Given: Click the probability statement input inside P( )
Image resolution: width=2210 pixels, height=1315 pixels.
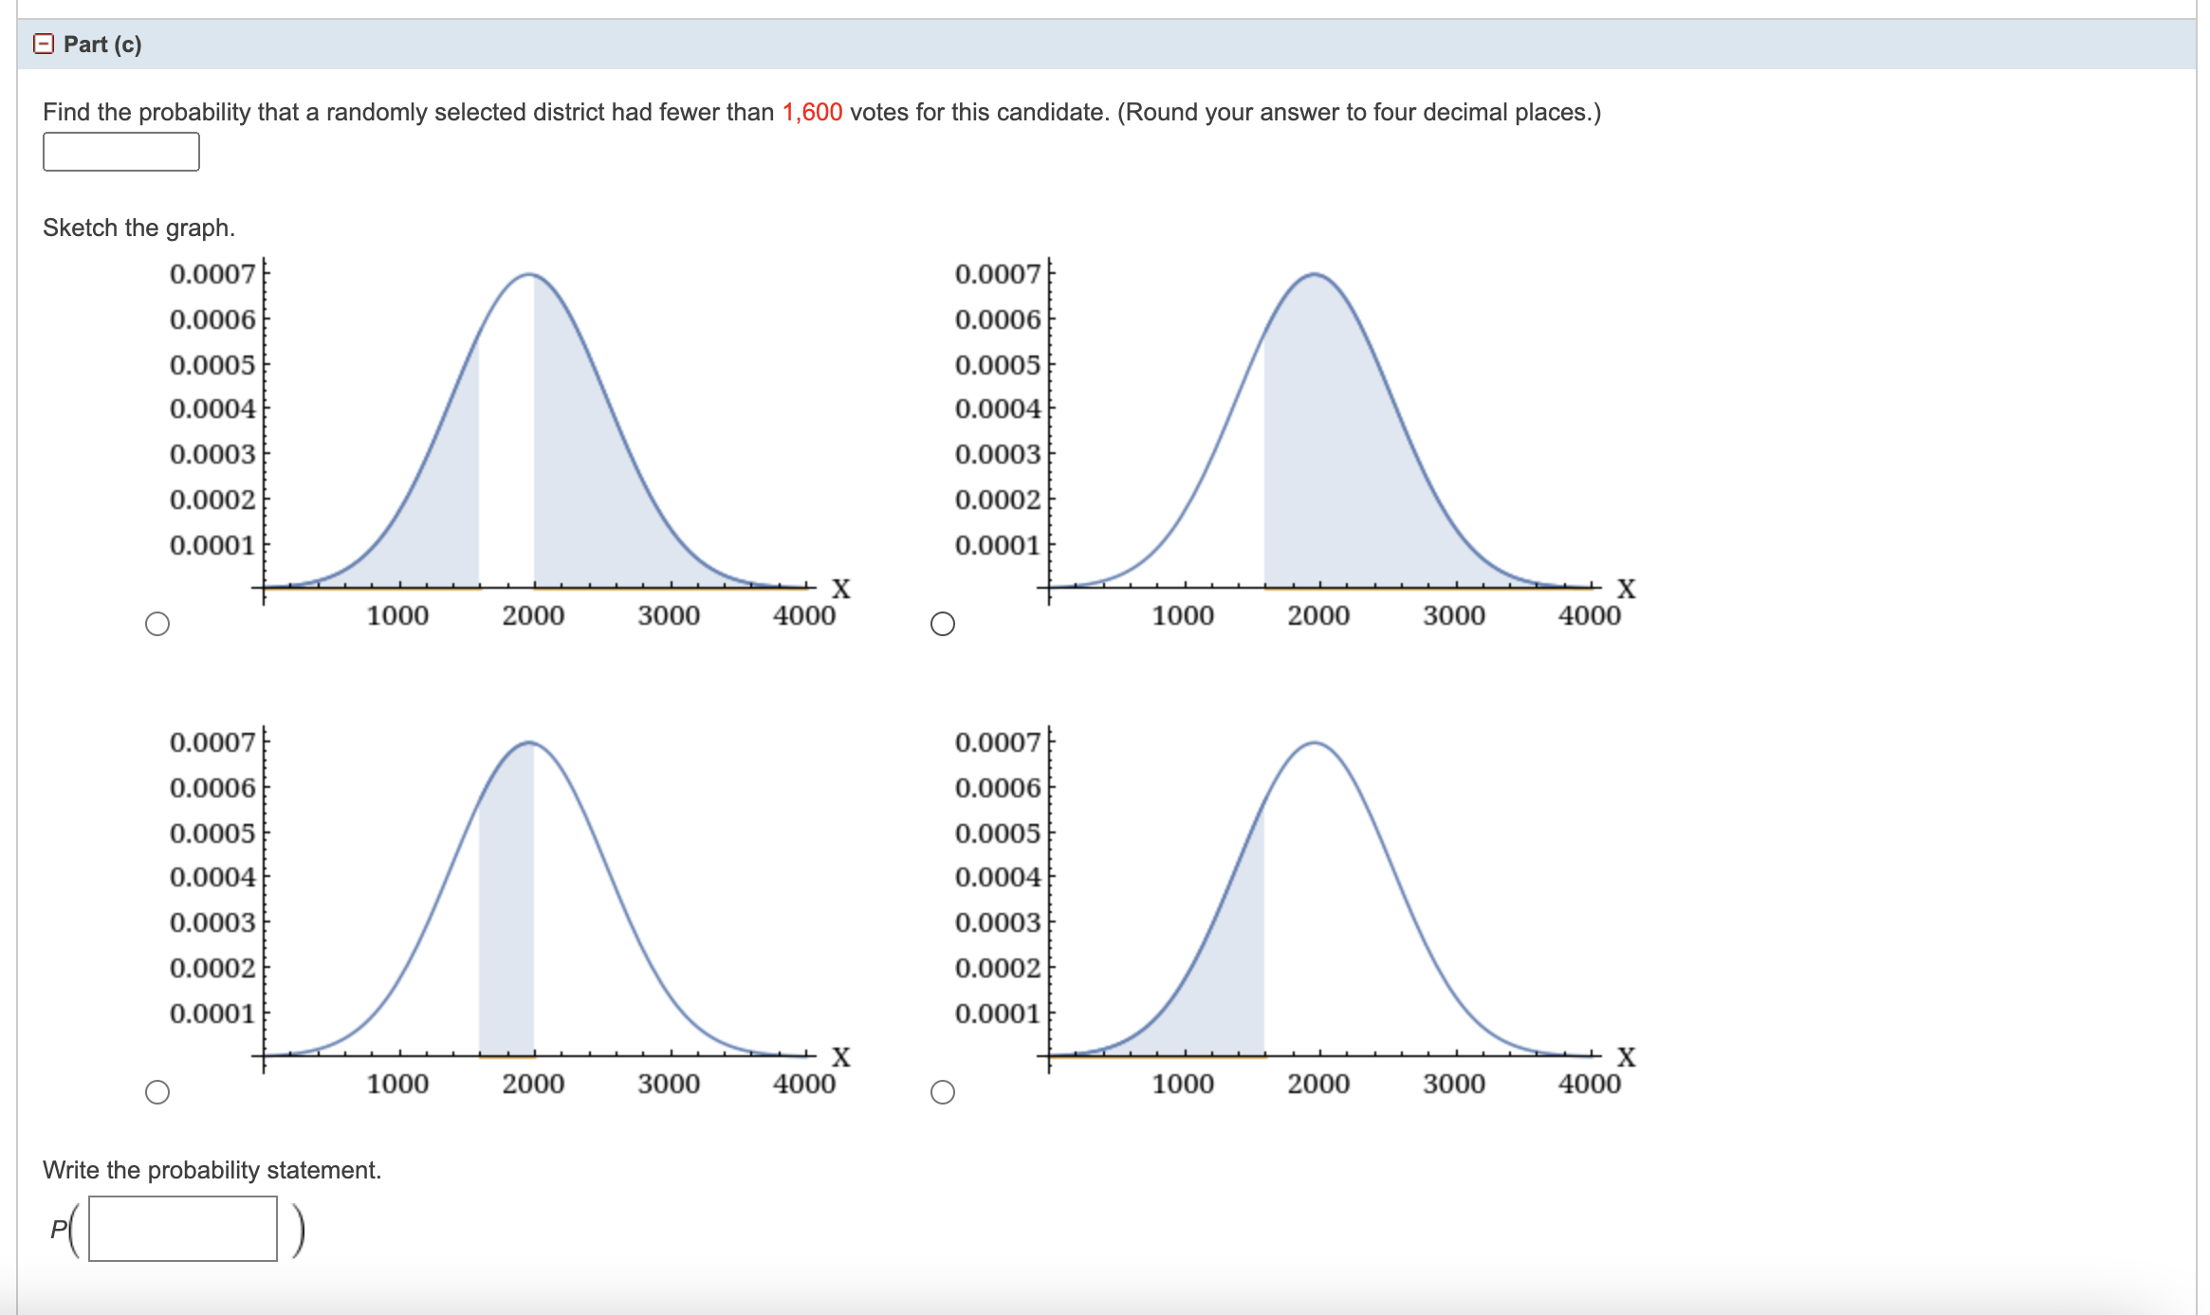Looking at the screenshot, I should tap(183, 1229).
